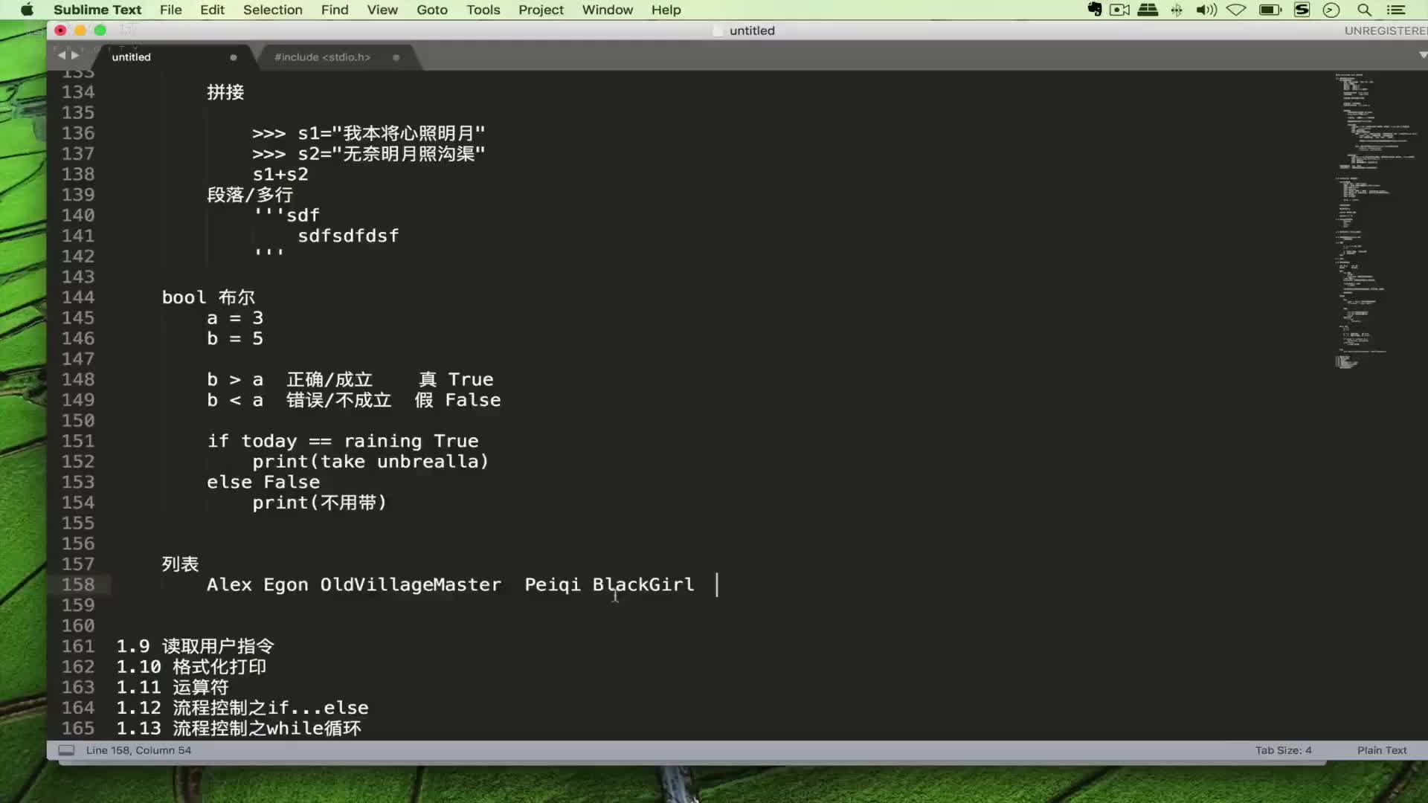Open the Wi-Fi status menu
This screenshot has width=1428, height=803.
coord(1236,10)
